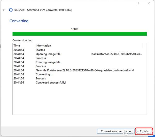Open the help question mark
This screenshot has height=137, width=155.
(x=138, y=3)
